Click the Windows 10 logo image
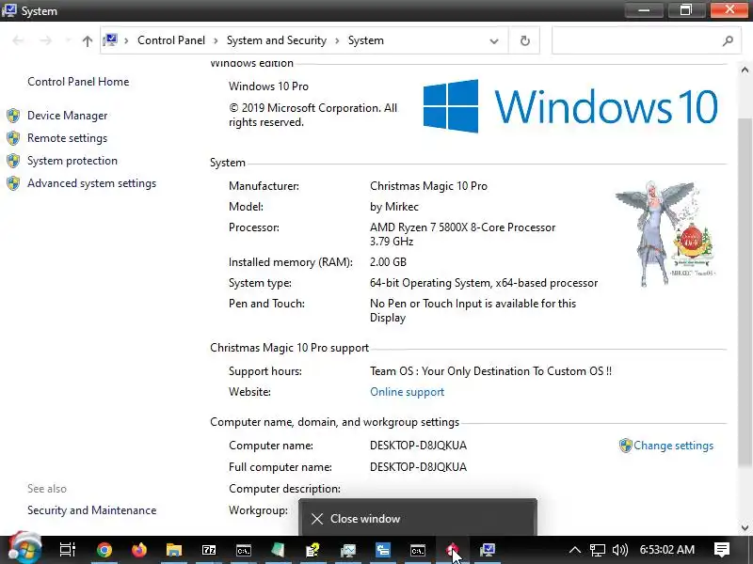 [x=570, y=106]
